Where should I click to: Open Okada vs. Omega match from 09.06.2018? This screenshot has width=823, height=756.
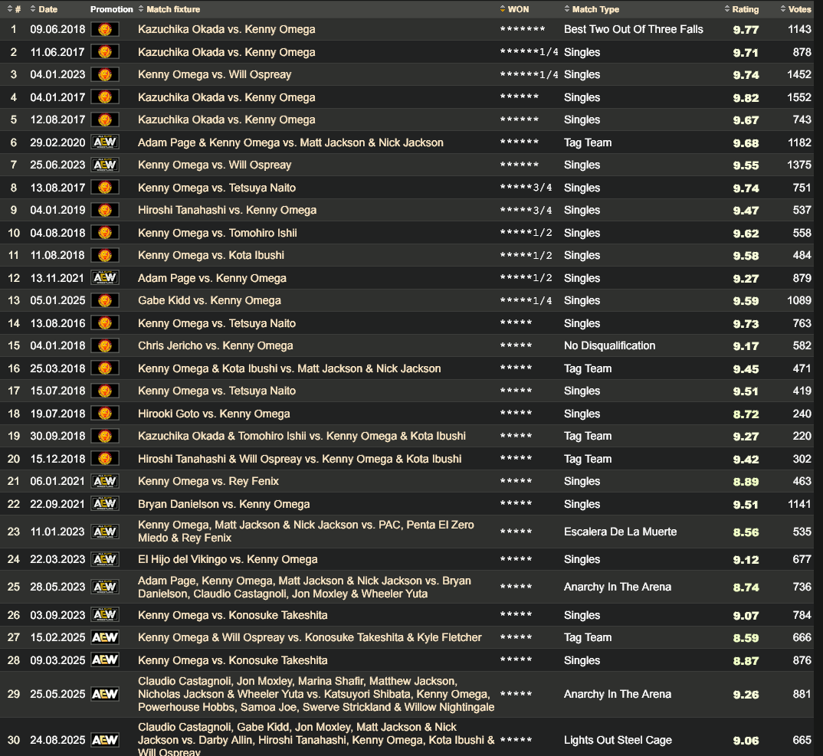pos(226,29)
